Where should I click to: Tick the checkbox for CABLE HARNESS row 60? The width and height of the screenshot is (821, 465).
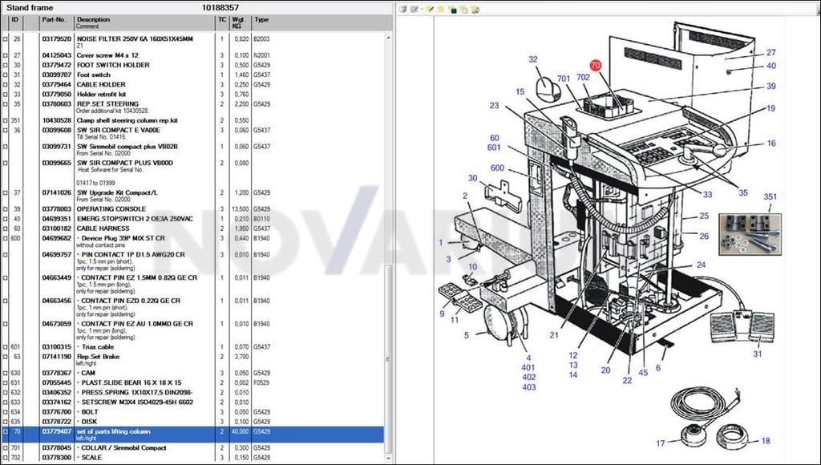click(x=6, y=228)
